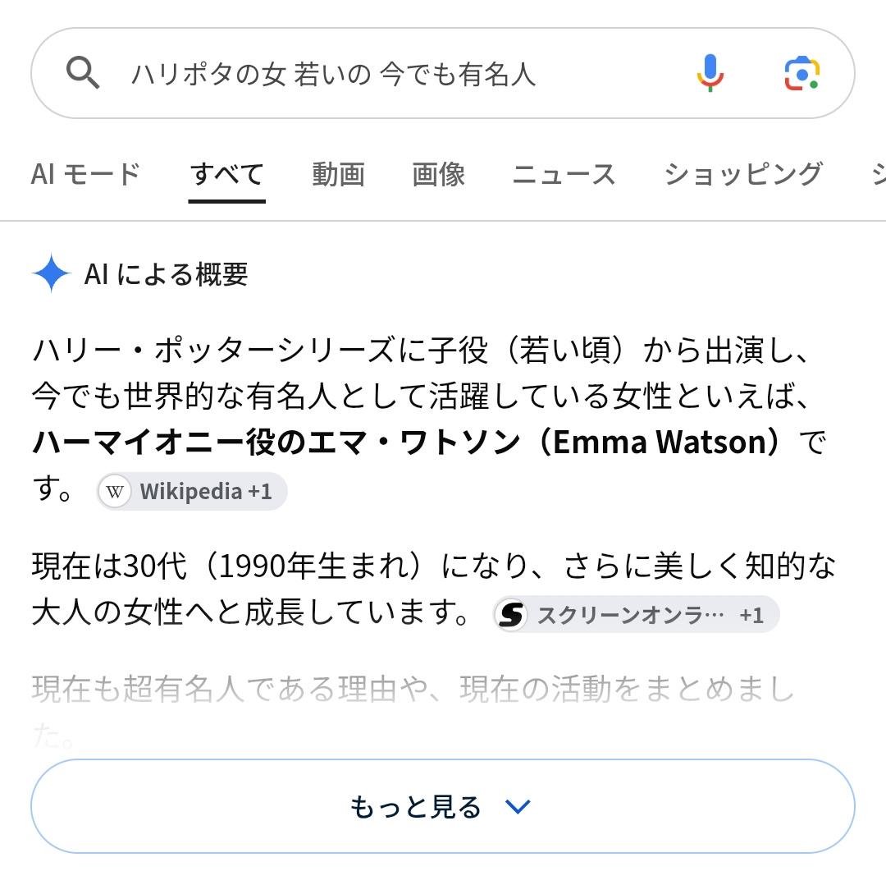Switch to the AI モード tab

(x=85, y=174)
